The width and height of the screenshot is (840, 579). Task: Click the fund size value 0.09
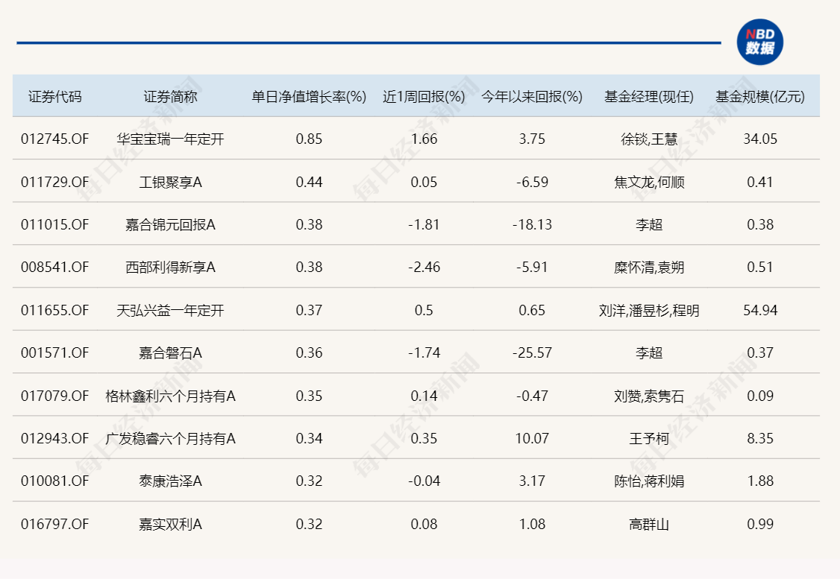(760, 396)
